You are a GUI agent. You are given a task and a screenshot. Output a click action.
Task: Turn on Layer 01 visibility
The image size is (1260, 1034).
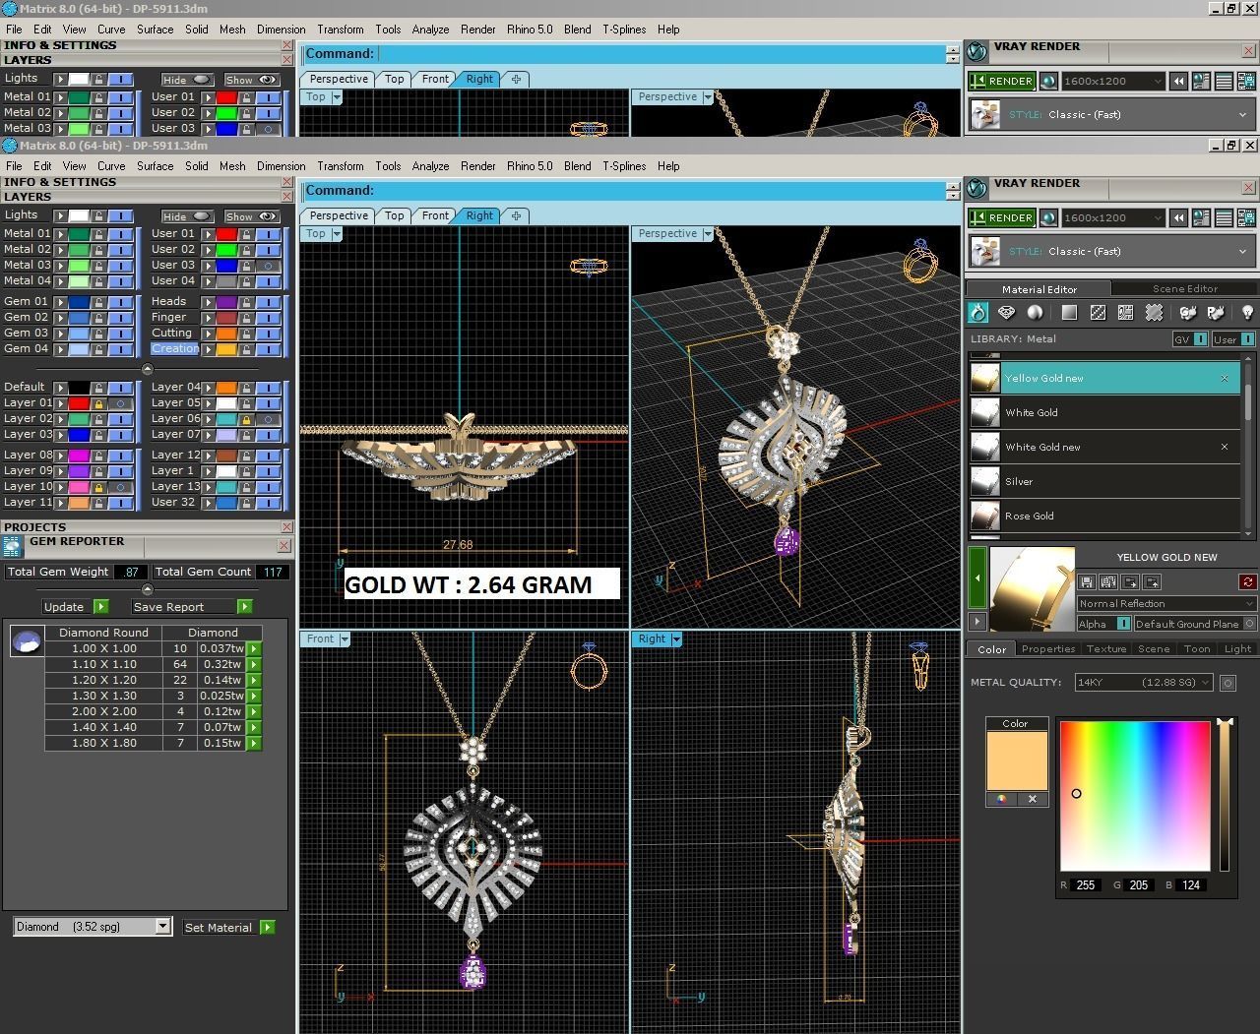120,403
